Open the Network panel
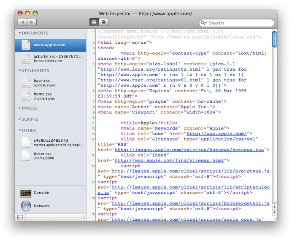Image resolution: width=292 pixels, height=241 pixels. 51,206
